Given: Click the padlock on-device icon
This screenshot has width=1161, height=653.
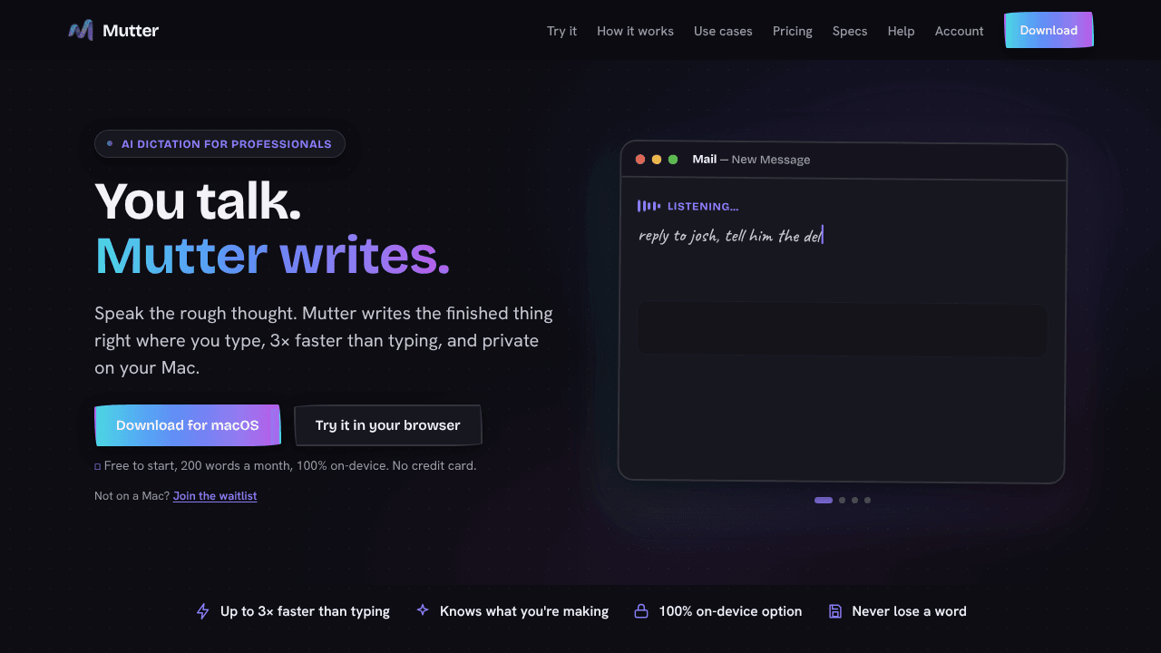Looking at the screenshot, I should pyautogui.click(x=641, y=611).
